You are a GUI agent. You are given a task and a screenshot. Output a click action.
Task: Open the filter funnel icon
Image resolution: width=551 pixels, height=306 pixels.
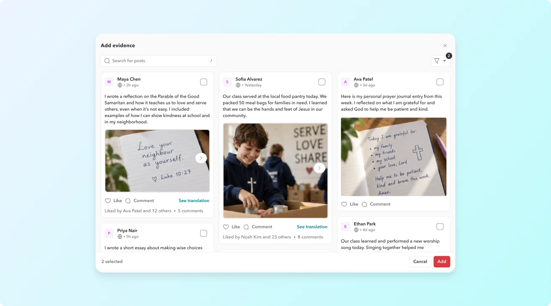pyautogui.click(x=437, y=61)
